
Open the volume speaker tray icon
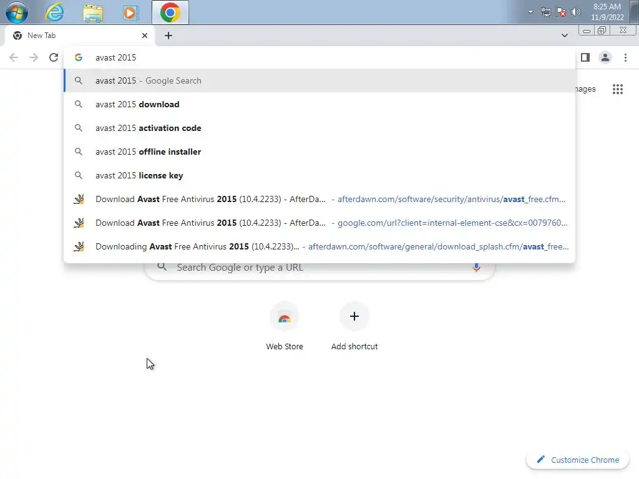tap(576, 12)
